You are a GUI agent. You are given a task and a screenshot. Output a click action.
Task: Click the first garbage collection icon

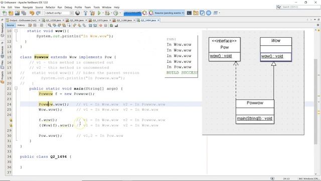pos(145,13)
